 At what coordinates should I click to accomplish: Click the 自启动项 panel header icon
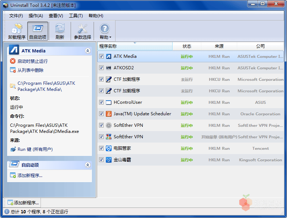tap(14, 164)
